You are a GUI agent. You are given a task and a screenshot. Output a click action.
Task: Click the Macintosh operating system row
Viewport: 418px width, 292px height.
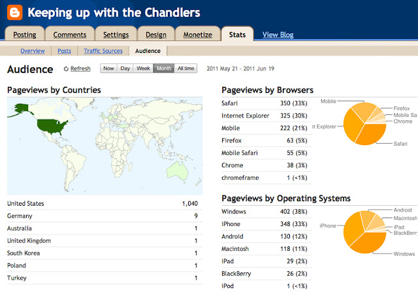[266, 249]
